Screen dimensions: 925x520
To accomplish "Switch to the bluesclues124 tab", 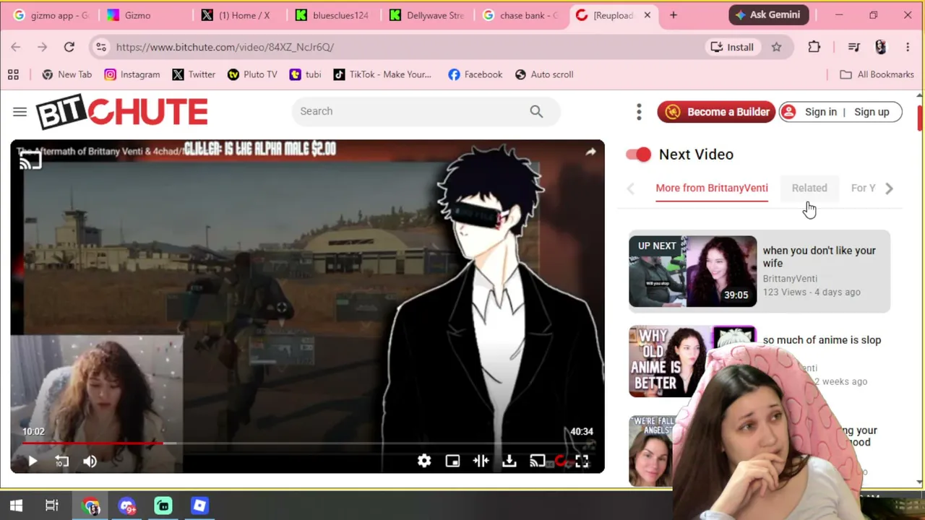I will tap(332, 15).
